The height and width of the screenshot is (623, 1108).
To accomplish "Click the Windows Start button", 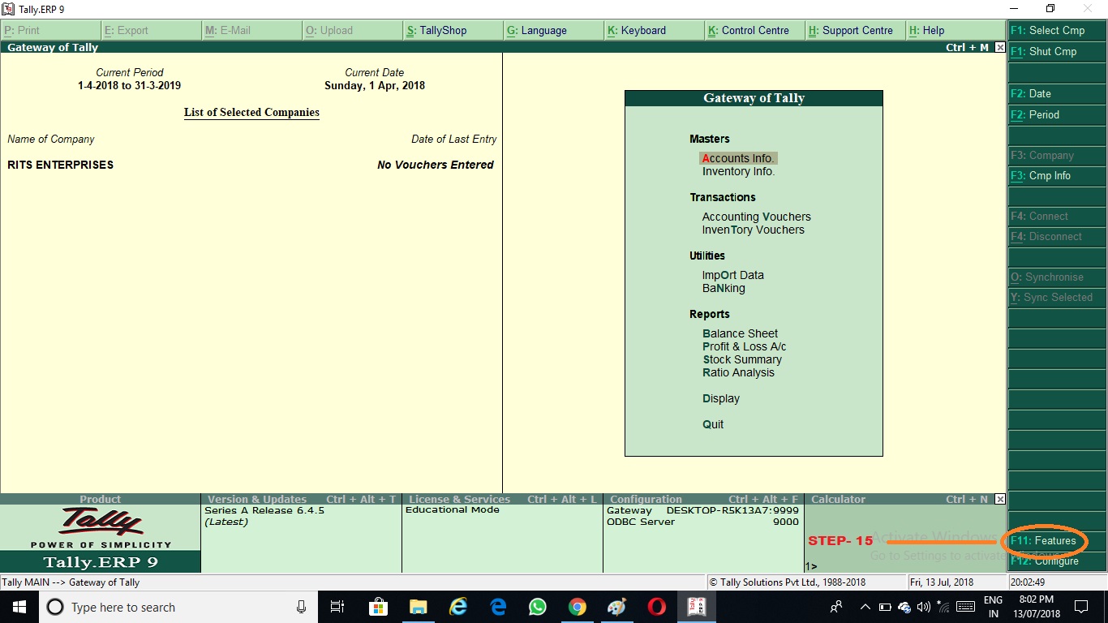I will coord(19,607).
